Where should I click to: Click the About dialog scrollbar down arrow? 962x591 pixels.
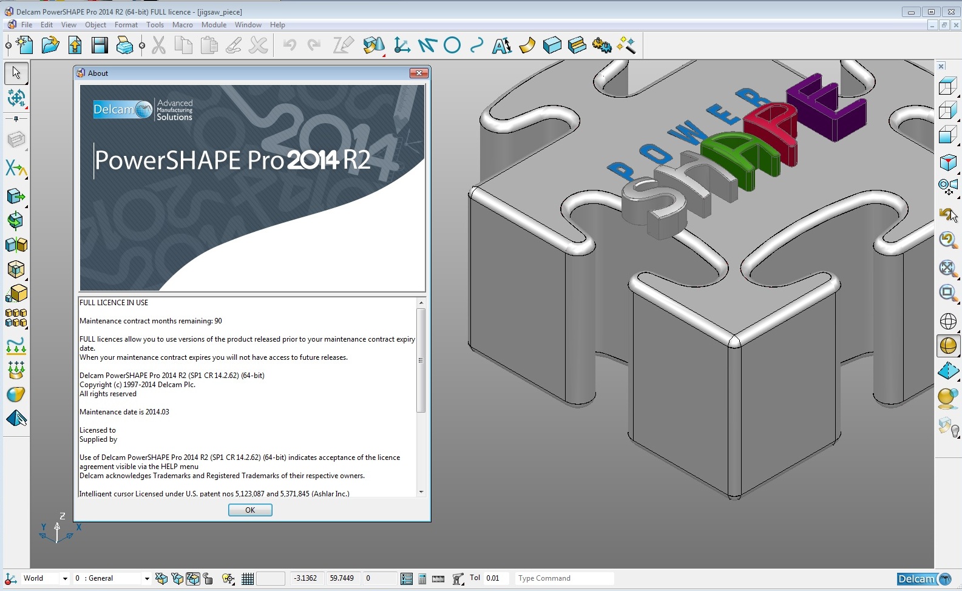coord(421,492)
